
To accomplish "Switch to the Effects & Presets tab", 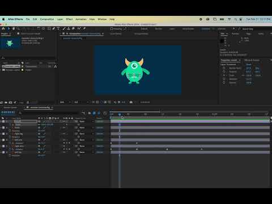I will pos(252,60).
